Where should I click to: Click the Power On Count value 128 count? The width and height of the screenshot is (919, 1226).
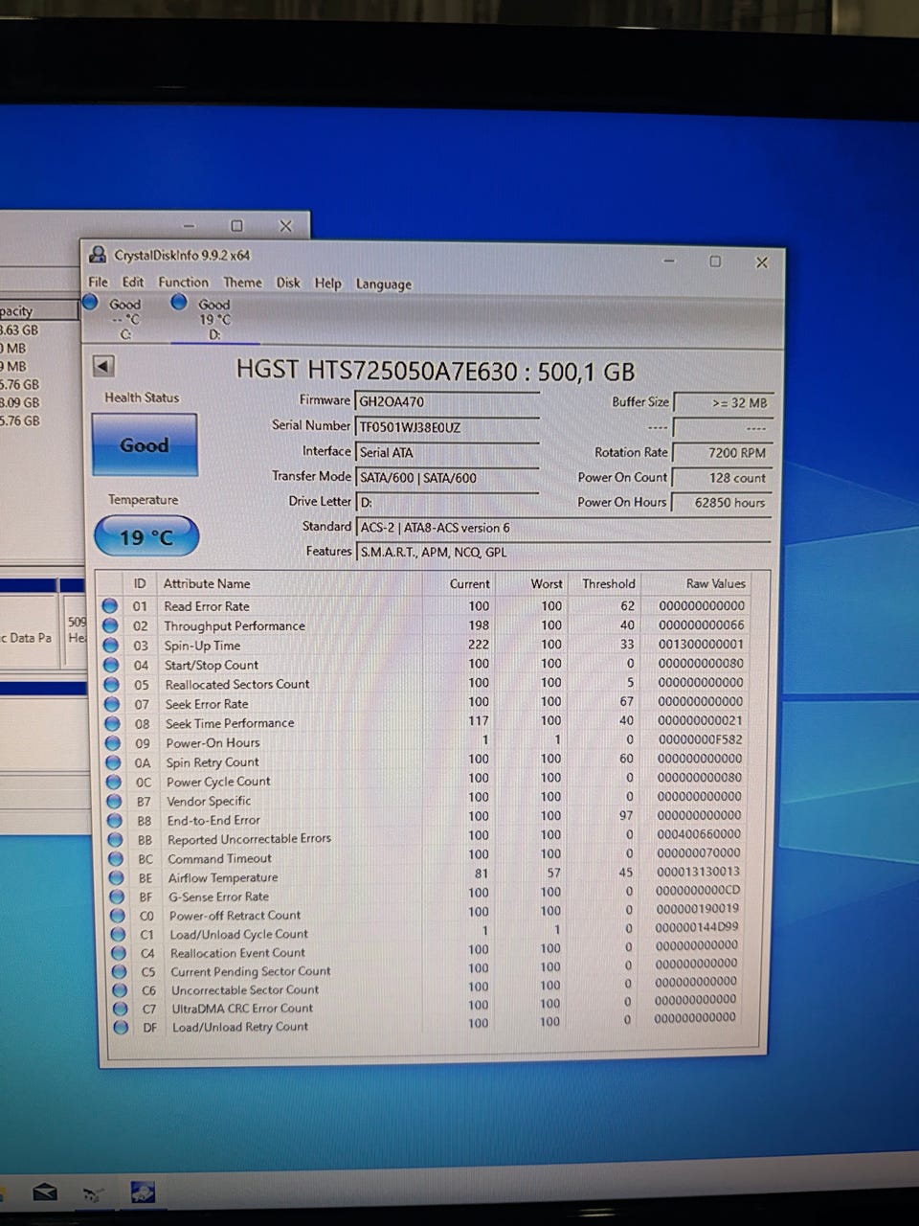click(x=723, y=477)
